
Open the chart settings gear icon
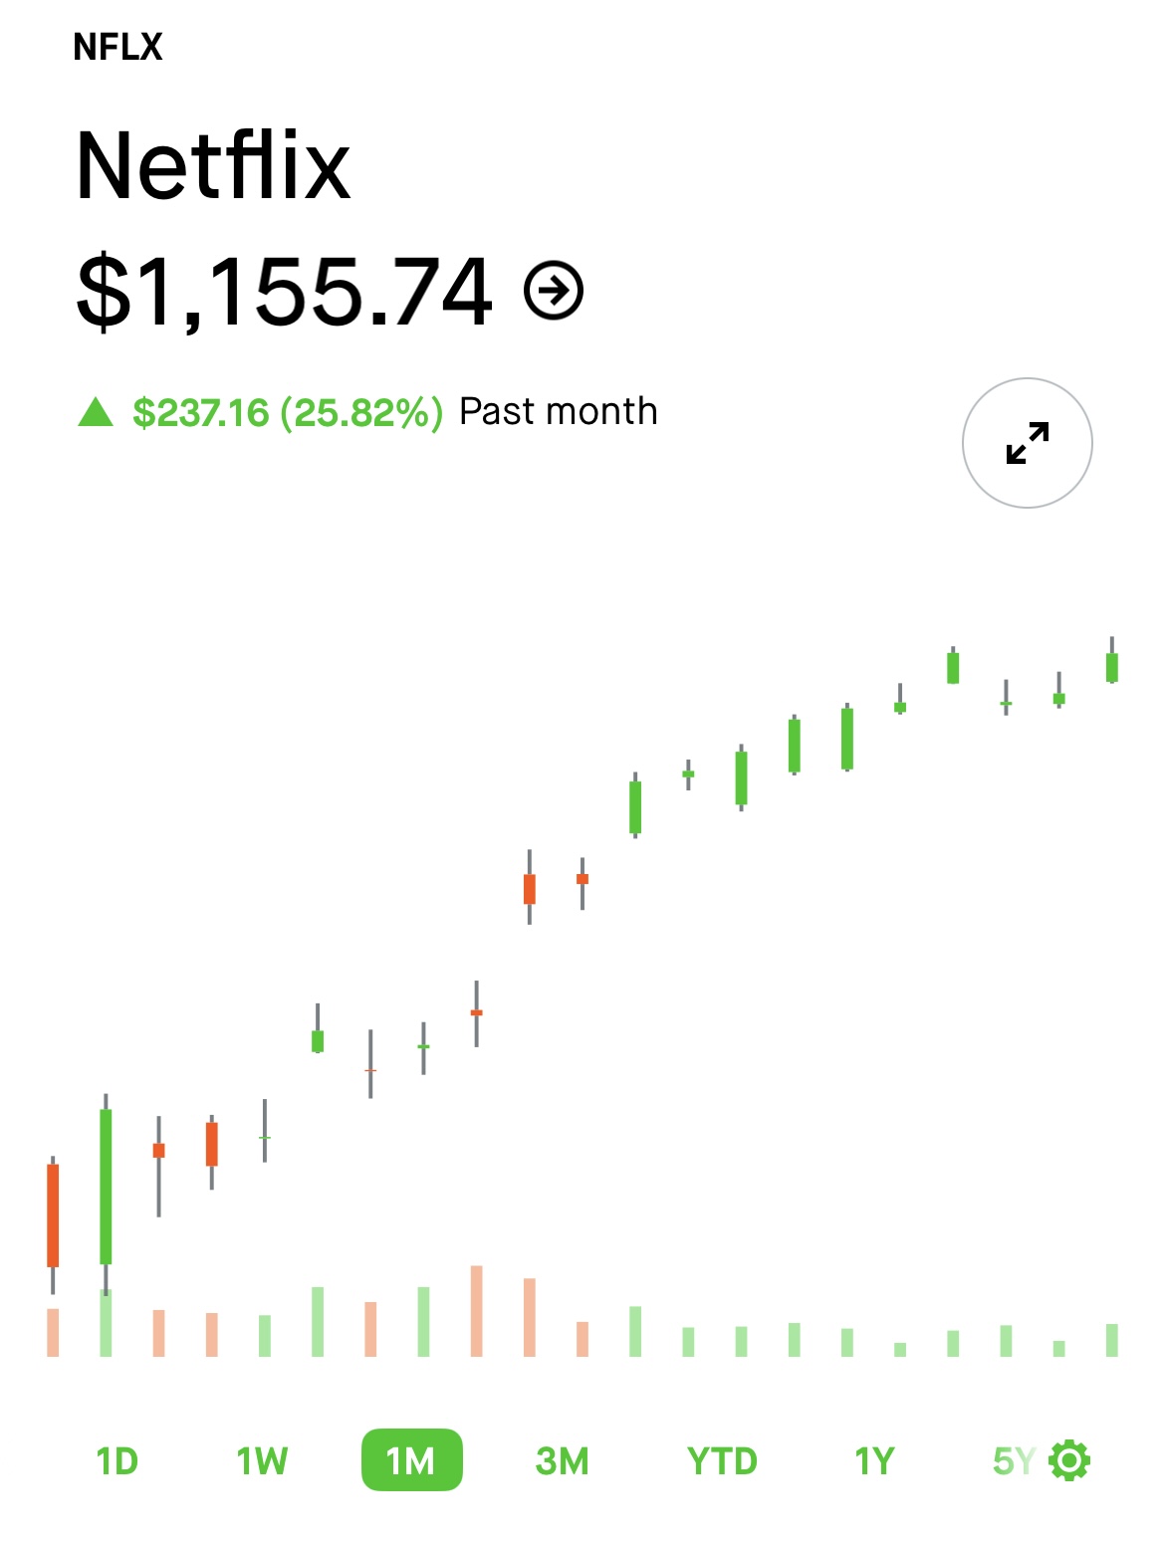pos(1069,1460)
